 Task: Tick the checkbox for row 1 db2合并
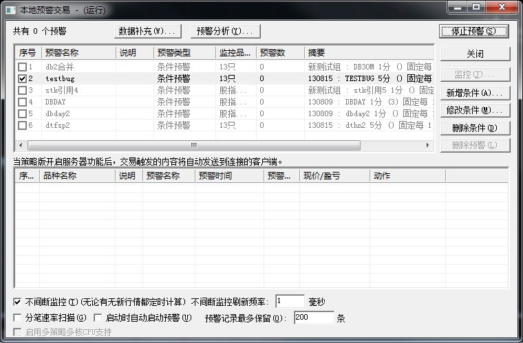click(23, 67)
